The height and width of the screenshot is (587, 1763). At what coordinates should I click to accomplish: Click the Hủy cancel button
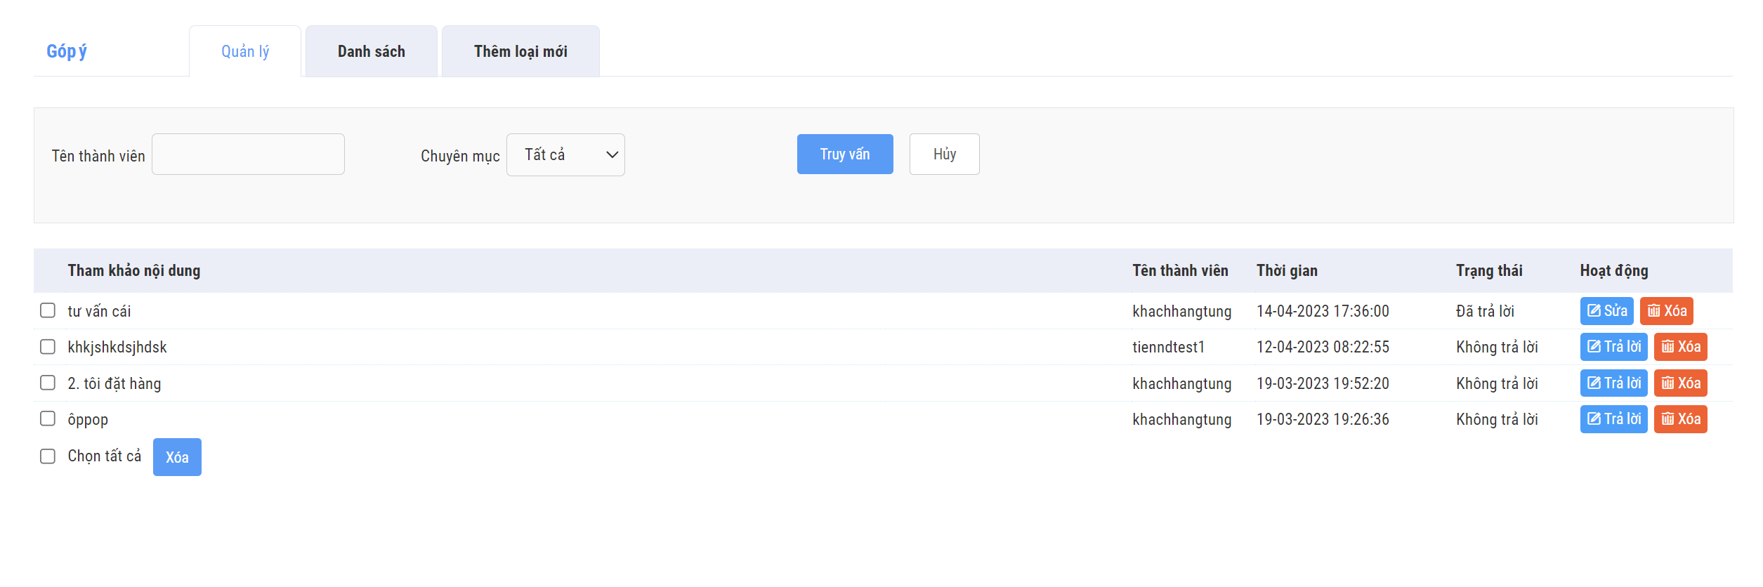(944, 154)
